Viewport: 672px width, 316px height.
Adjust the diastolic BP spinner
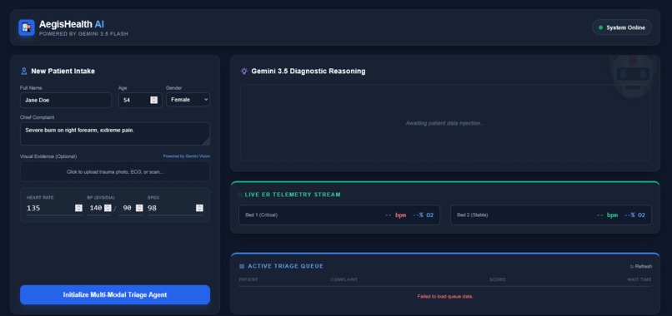point(139,208)
